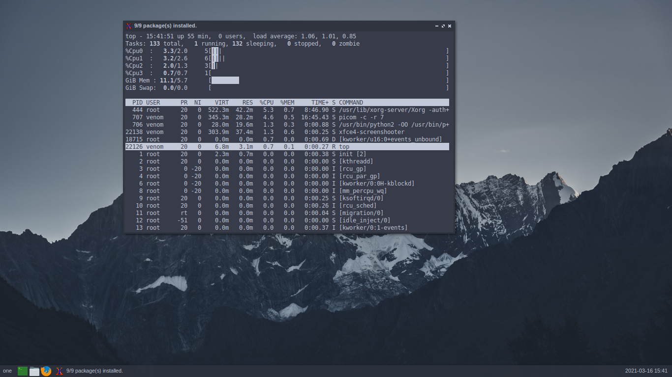Select the [idle_inject/0] process row
This screenshot has height=377, width=672.
287,220
